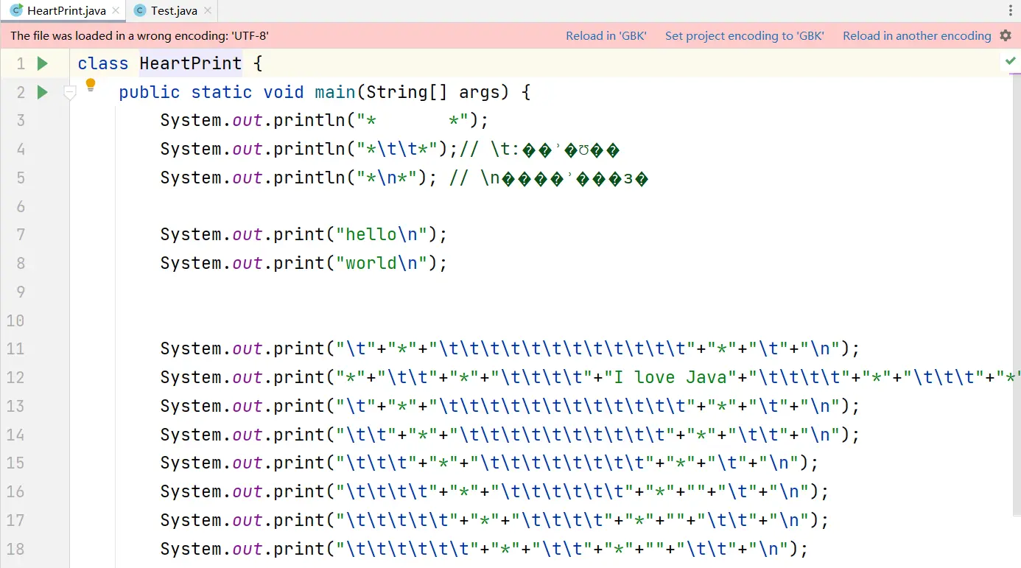
Task: Click Reload in 'GBK' link
Action: coord(606,35)
